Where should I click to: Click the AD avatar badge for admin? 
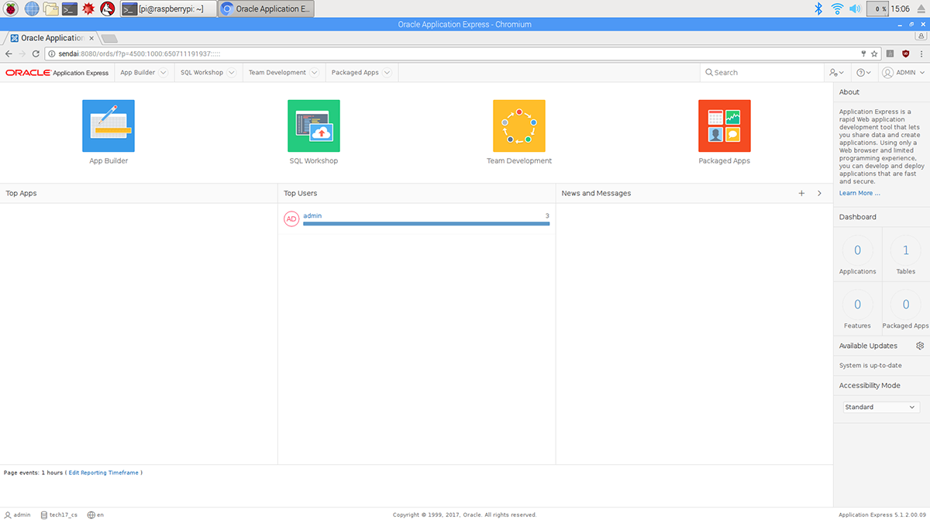291,219
